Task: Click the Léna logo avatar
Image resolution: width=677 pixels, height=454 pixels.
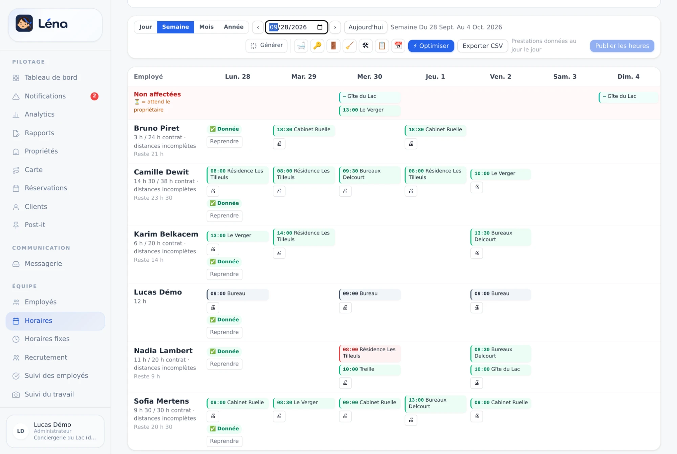Action: [24, 23]
